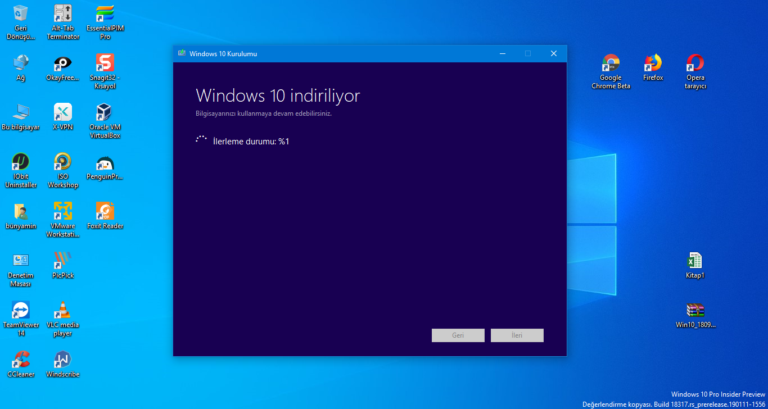Open OkayFreedom eye icon shortcut
Image resolution: width=768 pixels, height=409 pixels.
pos(62,68)
